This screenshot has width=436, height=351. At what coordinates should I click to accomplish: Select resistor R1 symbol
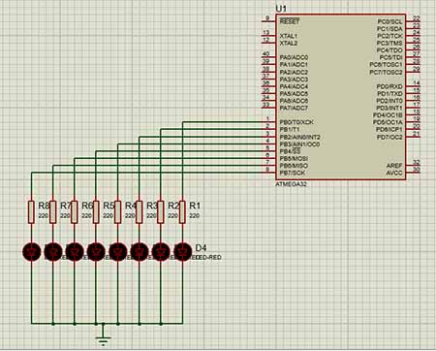pyautogui.click(x=182, y=212)
